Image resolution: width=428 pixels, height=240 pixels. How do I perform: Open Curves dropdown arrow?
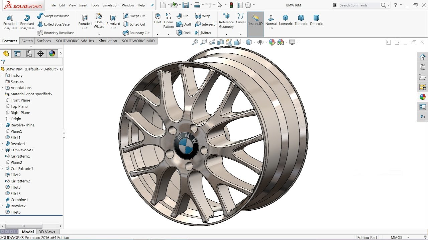pyautogui.click(x=241, y=34)
